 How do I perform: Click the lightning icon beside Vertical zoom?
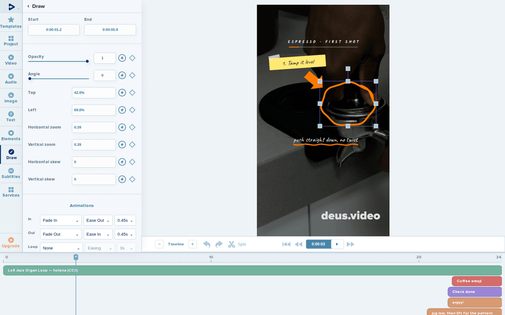(122, 144)
